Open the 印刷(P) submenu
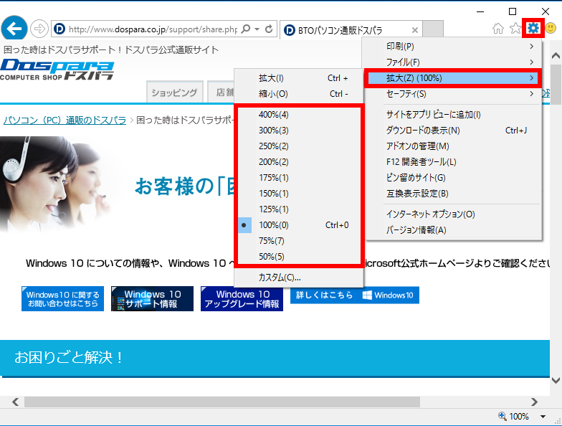The image size is (562, 426). click(x=453, y=46)
